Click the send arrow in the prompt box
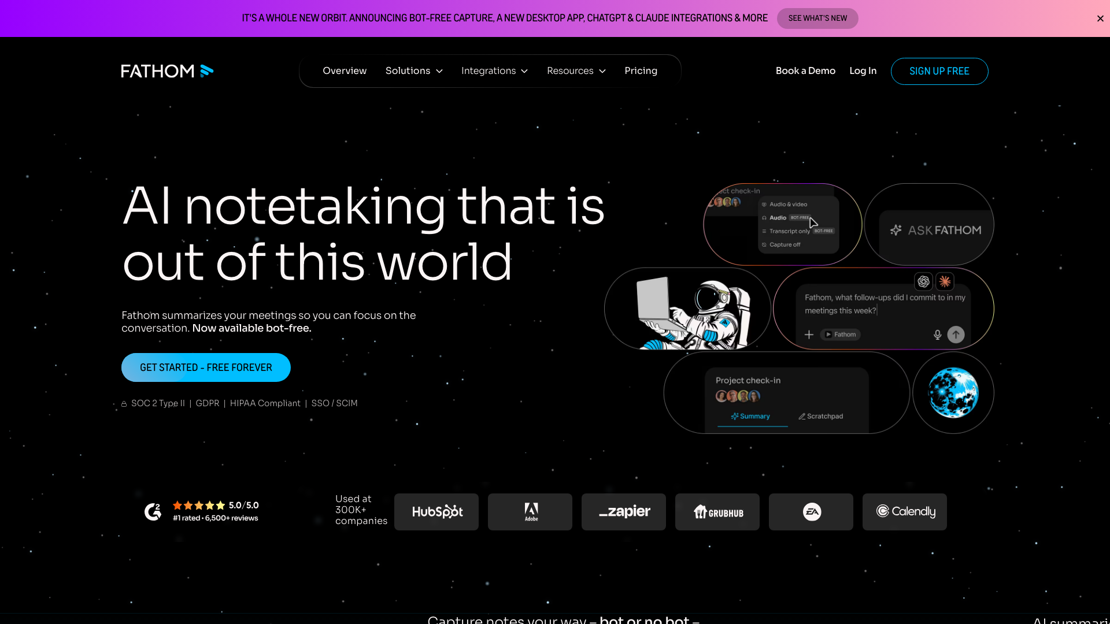Viewport: 1110px width, 624px height. [x=956, y=335]
